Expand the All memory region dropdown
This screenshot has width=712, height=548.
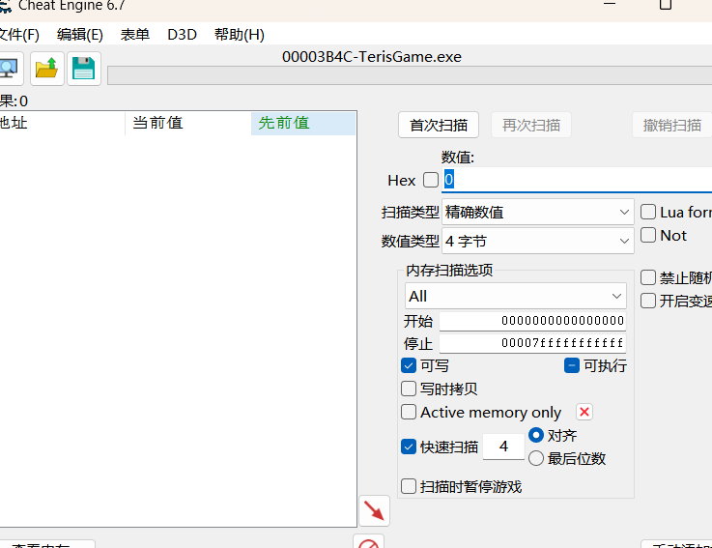coord(516,296)
